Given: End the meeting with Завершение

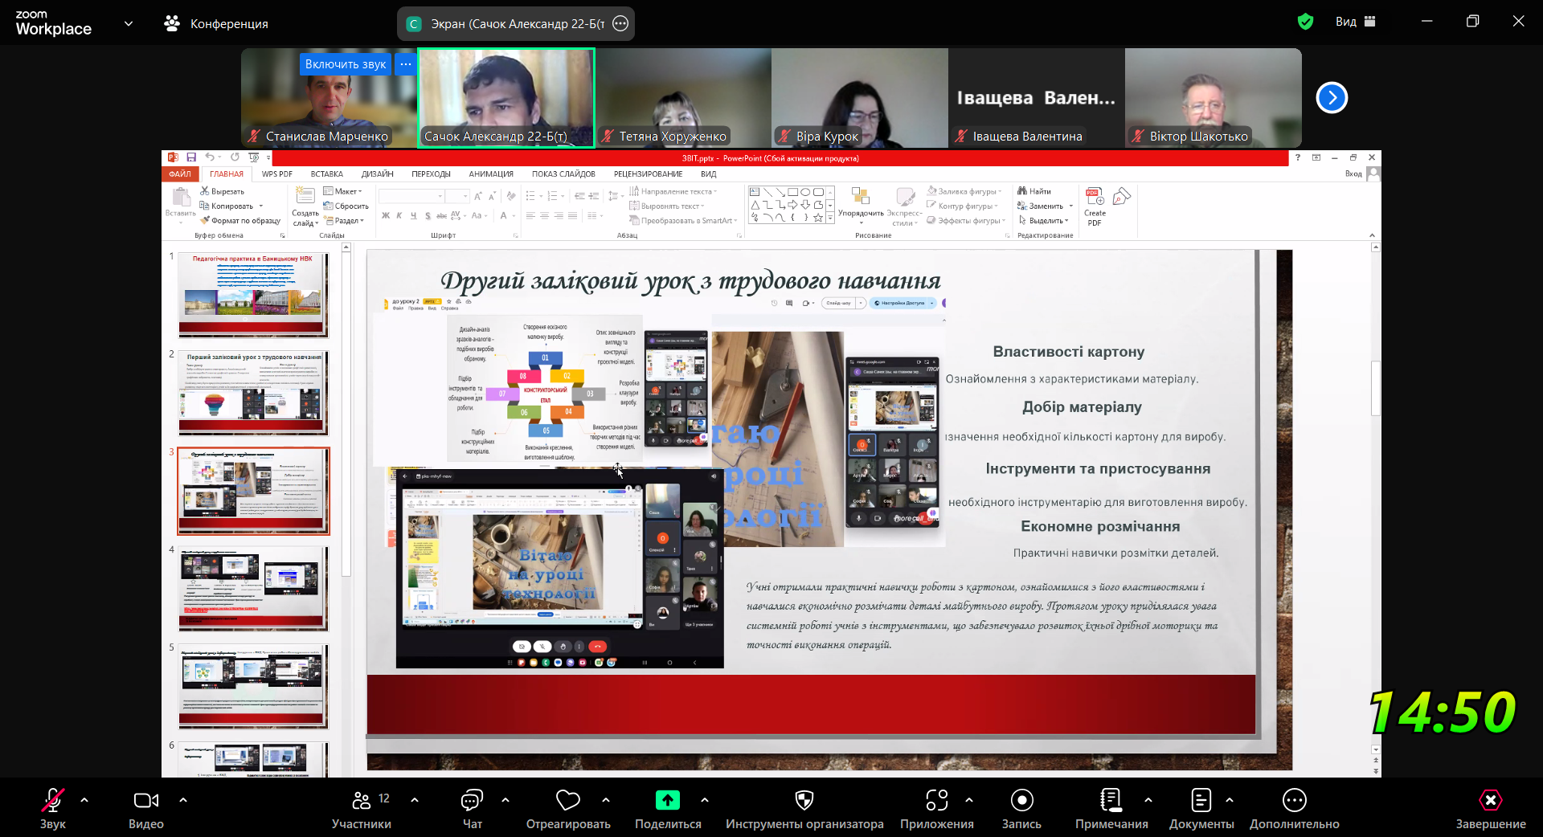Looking at the screenshot, I should pyautogui.click(x=1491, y=808).
